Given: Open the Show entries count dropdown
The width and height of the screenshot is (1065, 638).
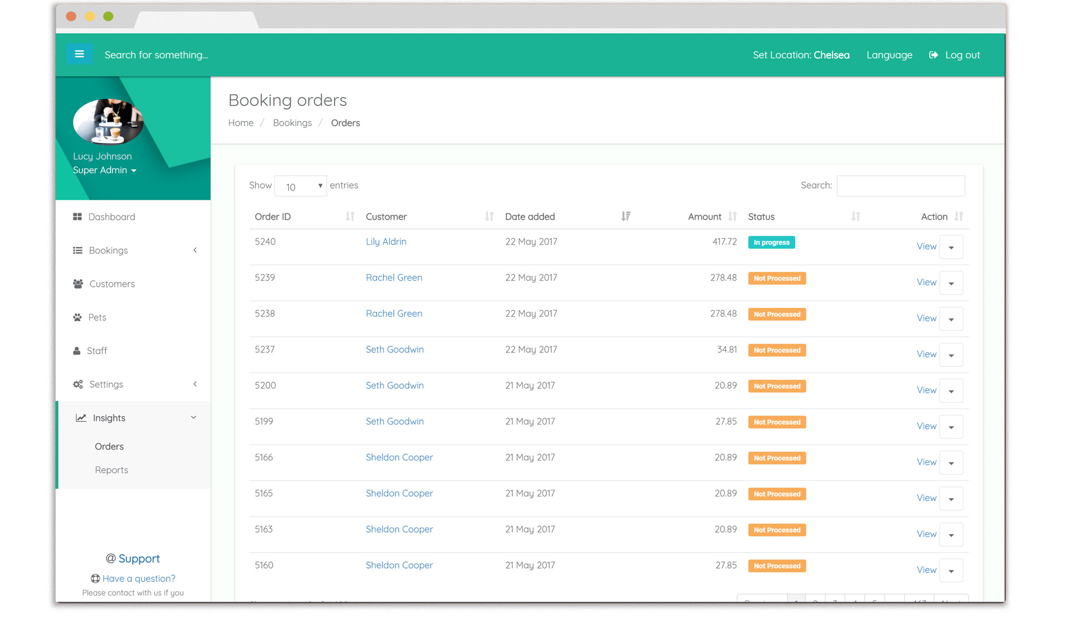Looking at the screenshot, I should pyautogui.click(x=301, y=186).
